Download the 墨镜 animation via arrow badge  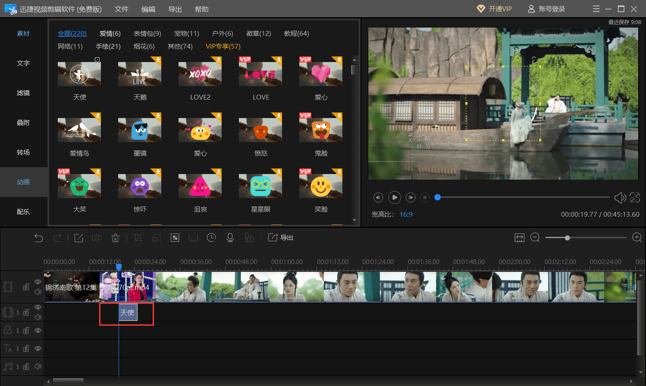click(158, 115)
